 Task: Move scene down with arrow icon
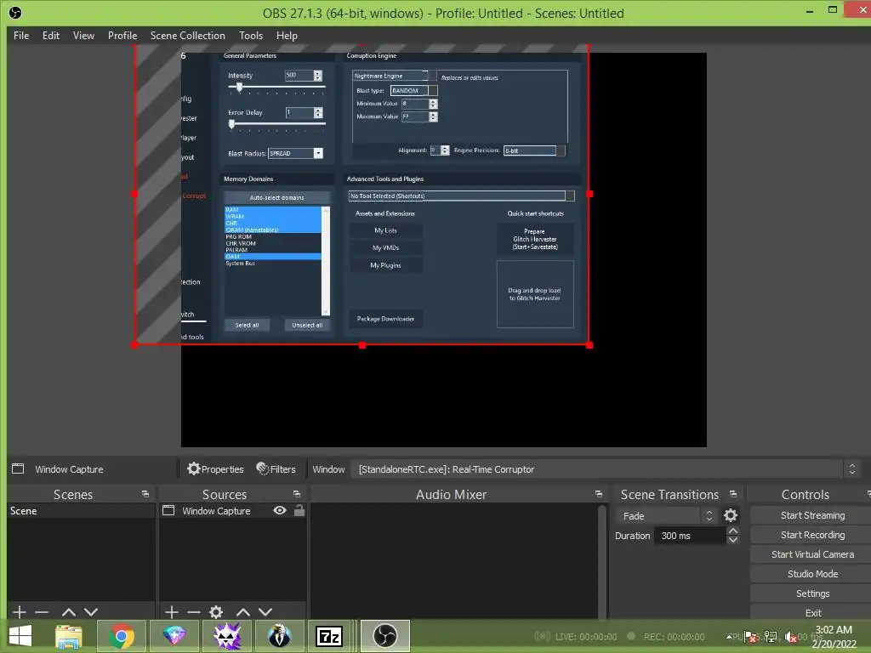[91, 612]
